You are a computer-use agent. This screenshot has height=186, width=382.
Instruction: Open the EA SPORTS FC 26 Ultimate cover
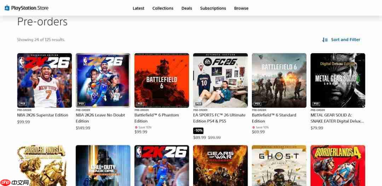220,80
